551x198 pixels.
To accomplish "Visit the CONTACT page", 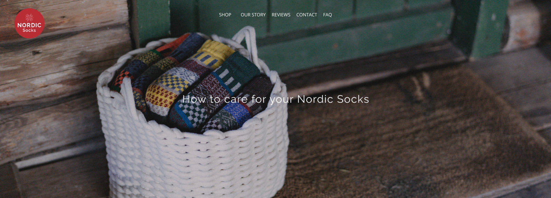I will (x=306, y=15).
